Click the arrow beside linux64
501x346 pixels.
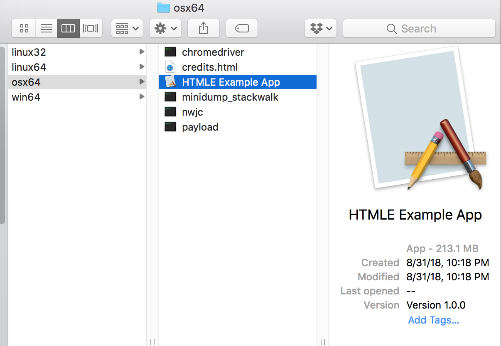point(142,67)
